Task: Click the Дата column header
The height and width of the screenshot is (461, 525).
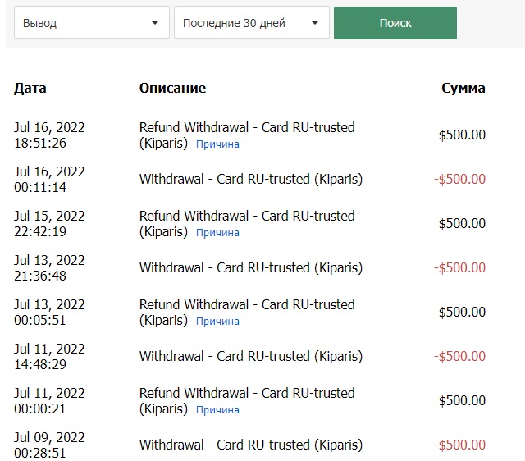Action: point(30,88)
